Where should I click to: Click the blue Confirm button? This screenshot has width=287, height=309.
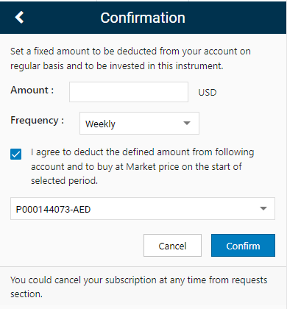coord(243,246)
